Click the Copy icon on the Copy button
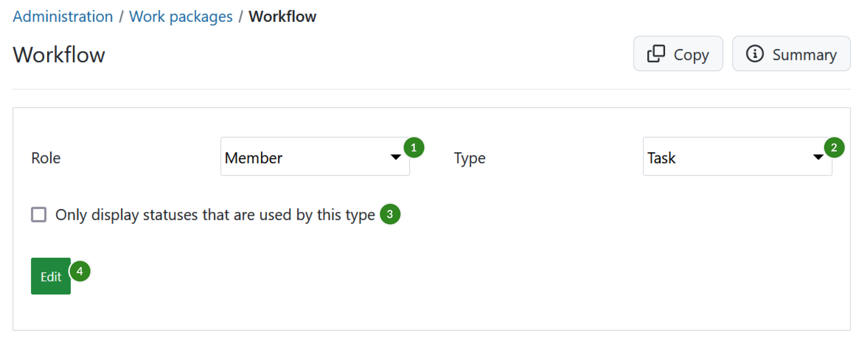This screenshot has width=859, height=337. [656, 54]
